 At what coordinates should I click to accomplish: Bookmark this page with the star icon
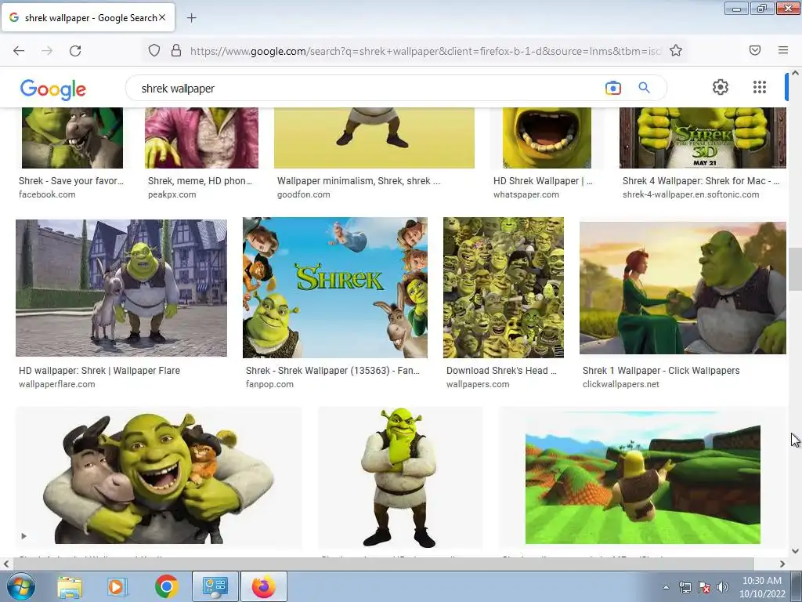point(676,51)
